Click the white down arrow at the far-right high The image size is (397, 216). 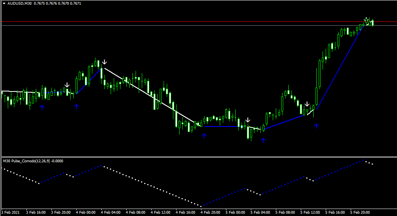[x=366, y=19]
